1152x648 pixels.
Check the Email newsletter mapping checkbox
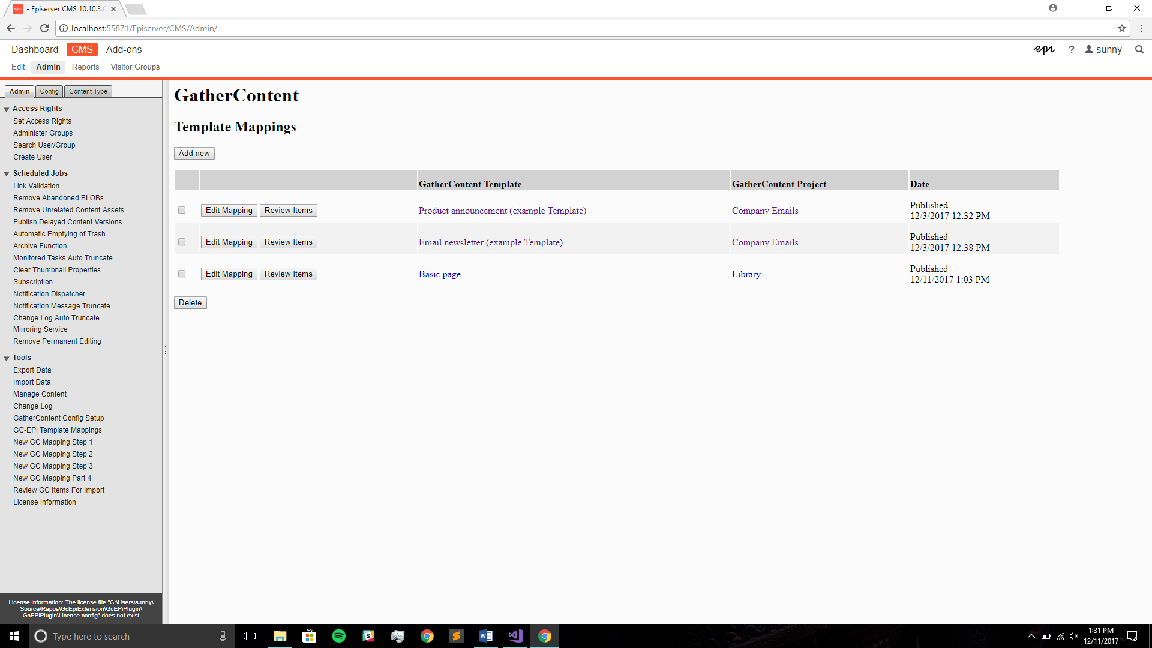click(x=182, y=242)
